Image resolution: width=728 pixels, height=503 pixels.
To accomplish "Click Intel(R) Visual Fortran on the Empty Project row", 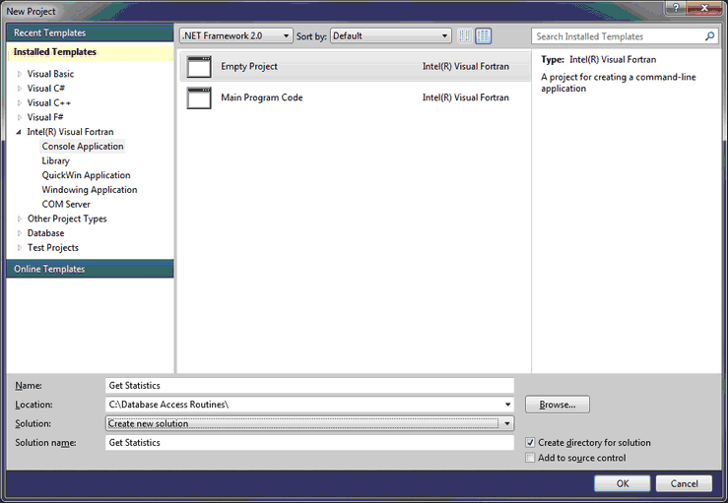I will point(466,66).
